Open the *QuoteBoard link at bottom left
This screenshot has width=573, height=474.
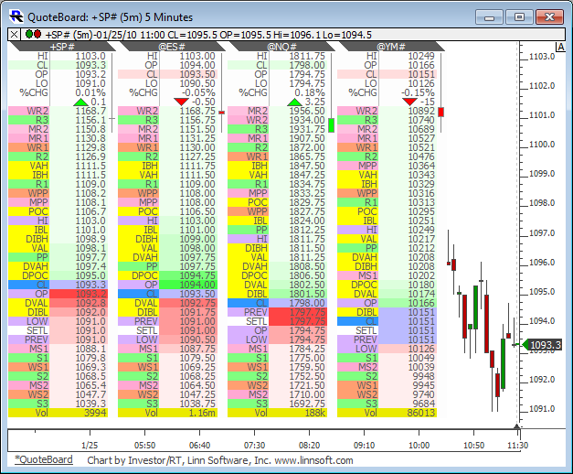coord(44,459)
